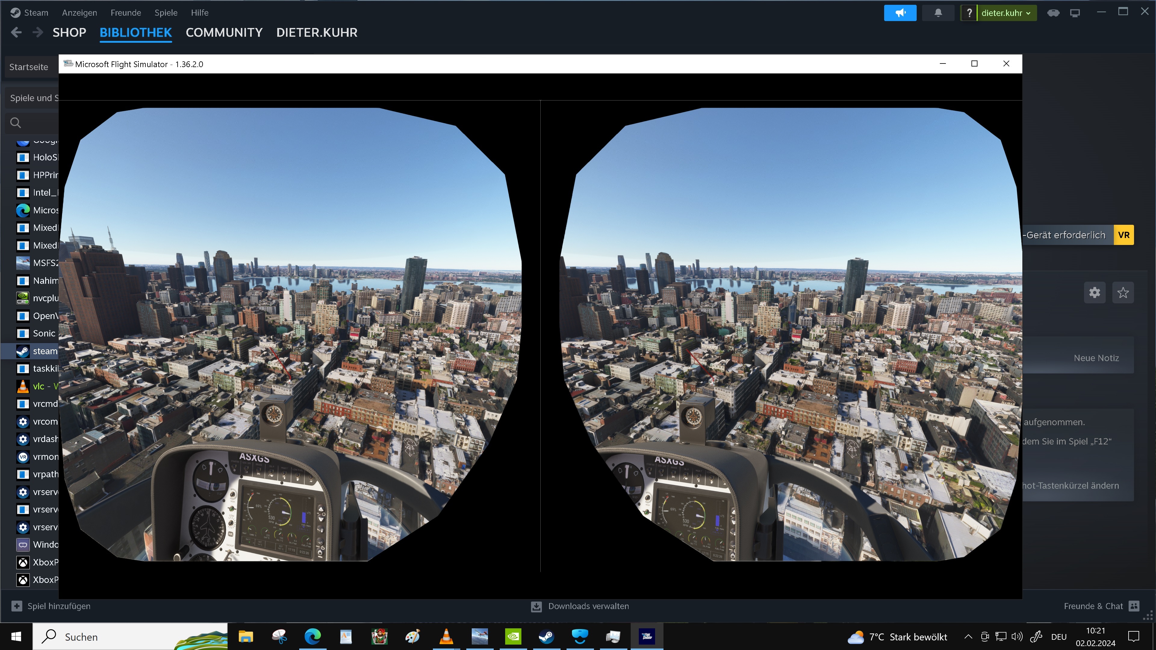Select the HoloS library entry

37,157
